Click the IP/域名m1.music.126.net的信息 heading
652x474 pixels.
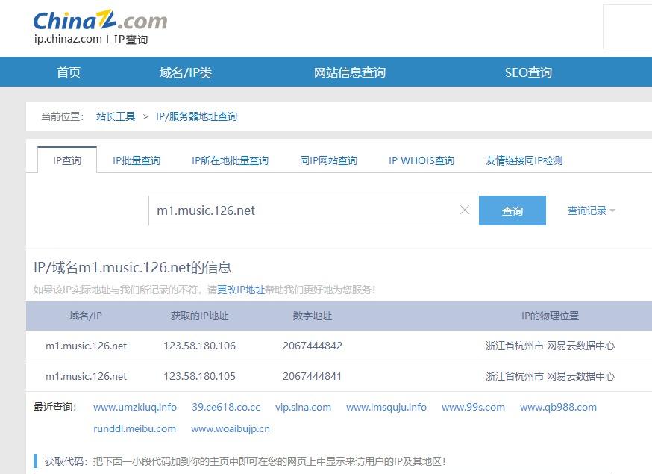pos(132,267)
